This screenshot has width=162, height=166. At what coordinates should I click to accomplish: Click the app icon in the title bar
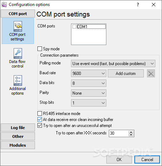pyautogui.click(x=4, y=5)
